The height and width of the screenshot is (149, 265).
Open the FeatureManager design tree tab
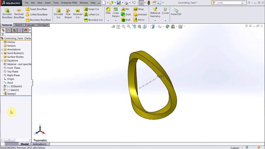click(3, 30)
